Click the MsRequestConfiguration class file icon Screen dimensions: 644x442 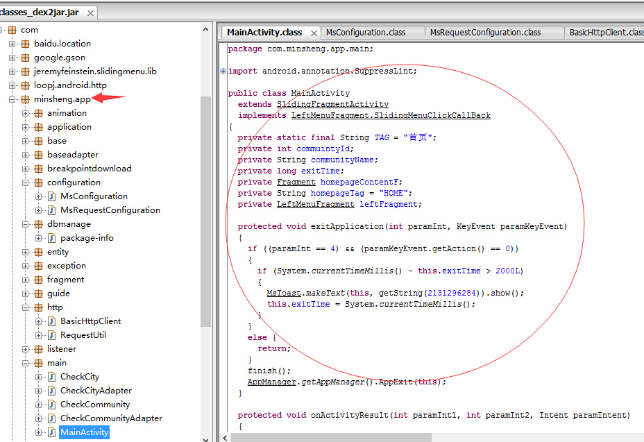coord(52,211)
